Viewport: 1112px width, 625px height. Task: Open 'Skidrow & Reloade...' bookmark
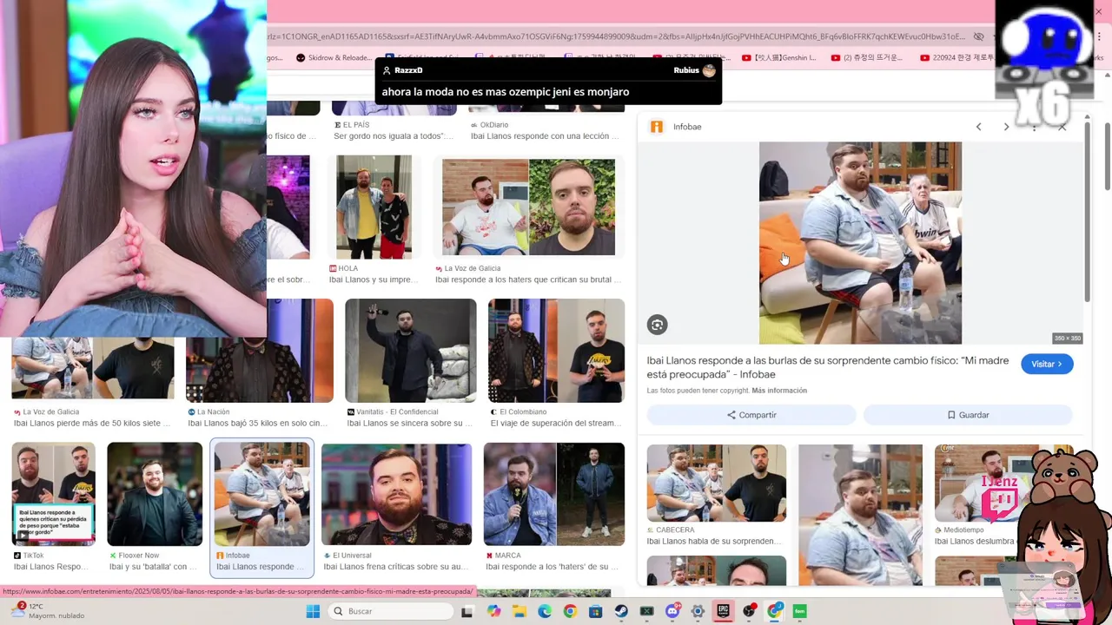[x=333, y=58]
